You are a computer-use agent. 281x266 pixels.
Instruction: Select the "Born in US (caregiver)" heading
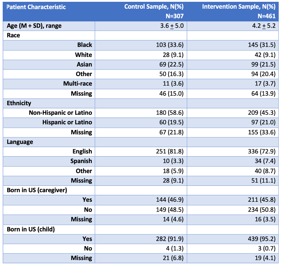click(x=37, y=190)
